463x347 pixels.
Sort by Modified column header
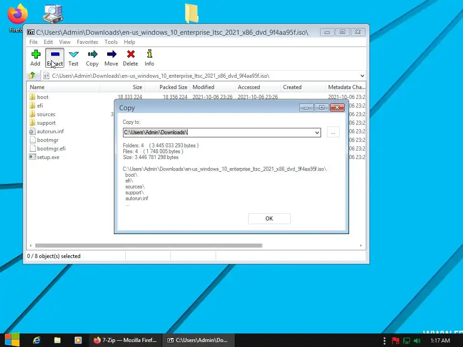coord(213,87)
